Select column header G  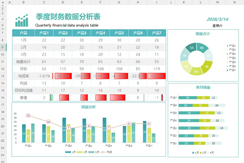[x=119, y=2]
